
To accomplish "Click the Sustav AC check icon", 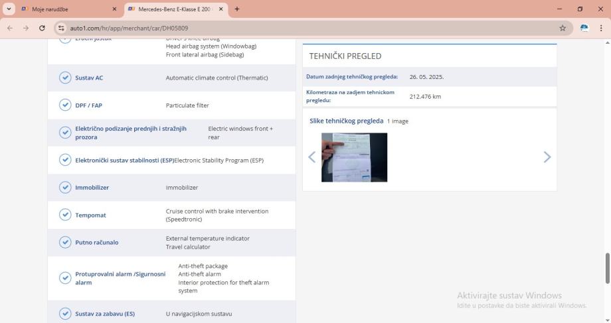I will (65, 78).
